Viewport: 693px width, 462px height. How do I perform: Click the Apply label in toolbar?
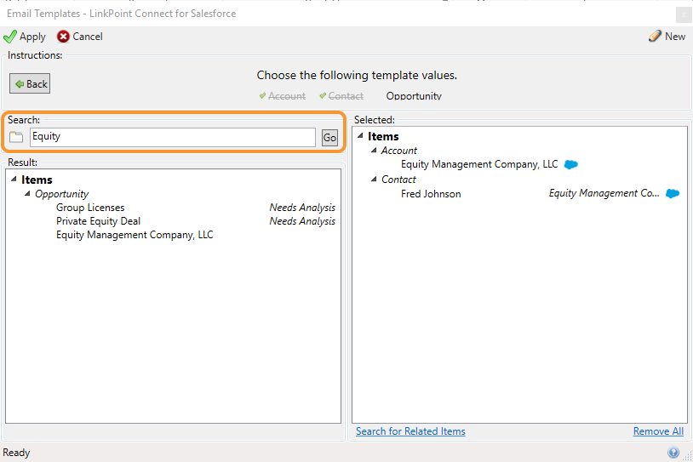(x=32, y=37)
